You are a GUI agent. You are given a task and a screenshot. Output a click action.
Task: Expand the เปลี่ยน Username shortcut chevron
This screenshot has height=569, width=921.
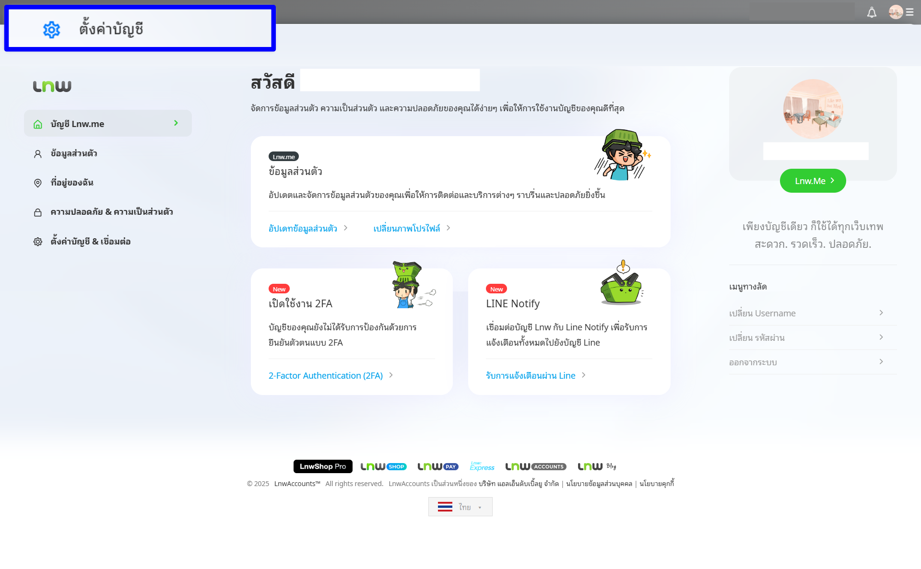[x=881, y=313]
